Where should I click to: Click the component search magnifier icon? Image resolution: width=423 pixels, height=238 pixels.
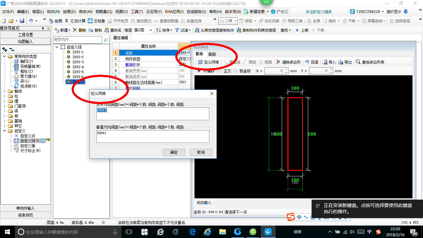[106, 40]
